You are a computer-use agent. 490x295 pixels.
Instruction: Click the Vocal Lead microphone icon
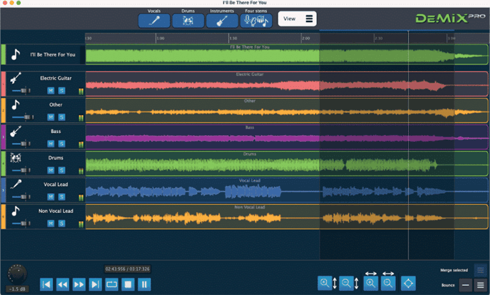click(x=16, y=184)
